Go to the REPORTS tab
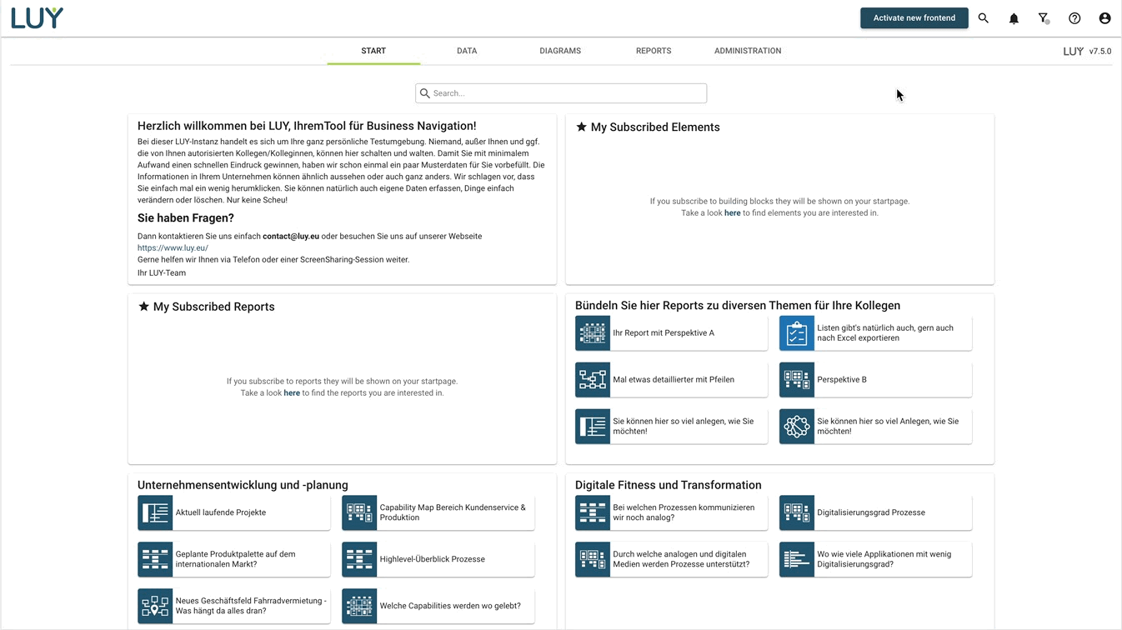The height and width of the screenshot is (630, 1122). 654,51
